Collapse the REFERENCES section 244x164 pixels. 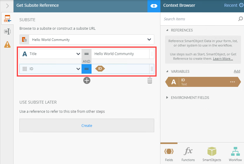167,30
